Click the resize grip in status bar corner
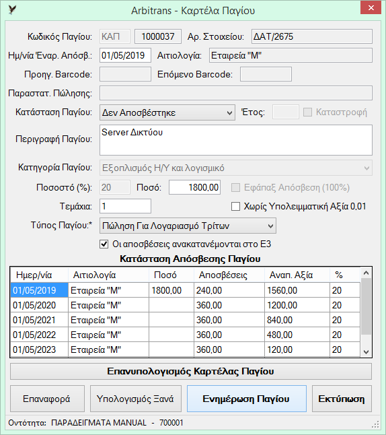Image resolution: width=386 pixels, height=435 pixels. pyautogui.click(x=375, y=424)
